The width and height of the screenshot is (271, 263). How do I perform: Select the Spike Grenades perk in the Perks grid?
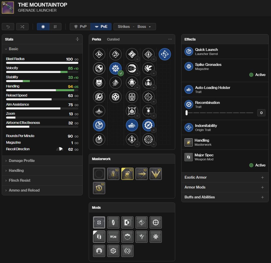(116, 68)
